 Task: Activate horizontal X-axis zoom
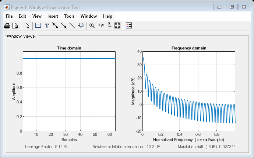[x=100, y=26]
